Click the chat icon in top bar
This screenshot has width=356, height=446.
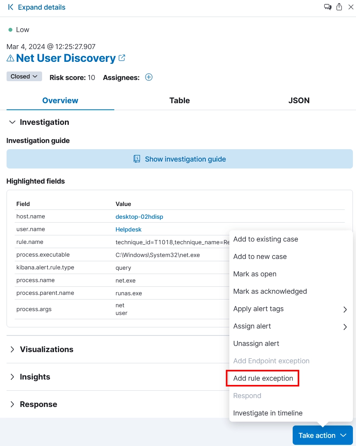(327, 7)
